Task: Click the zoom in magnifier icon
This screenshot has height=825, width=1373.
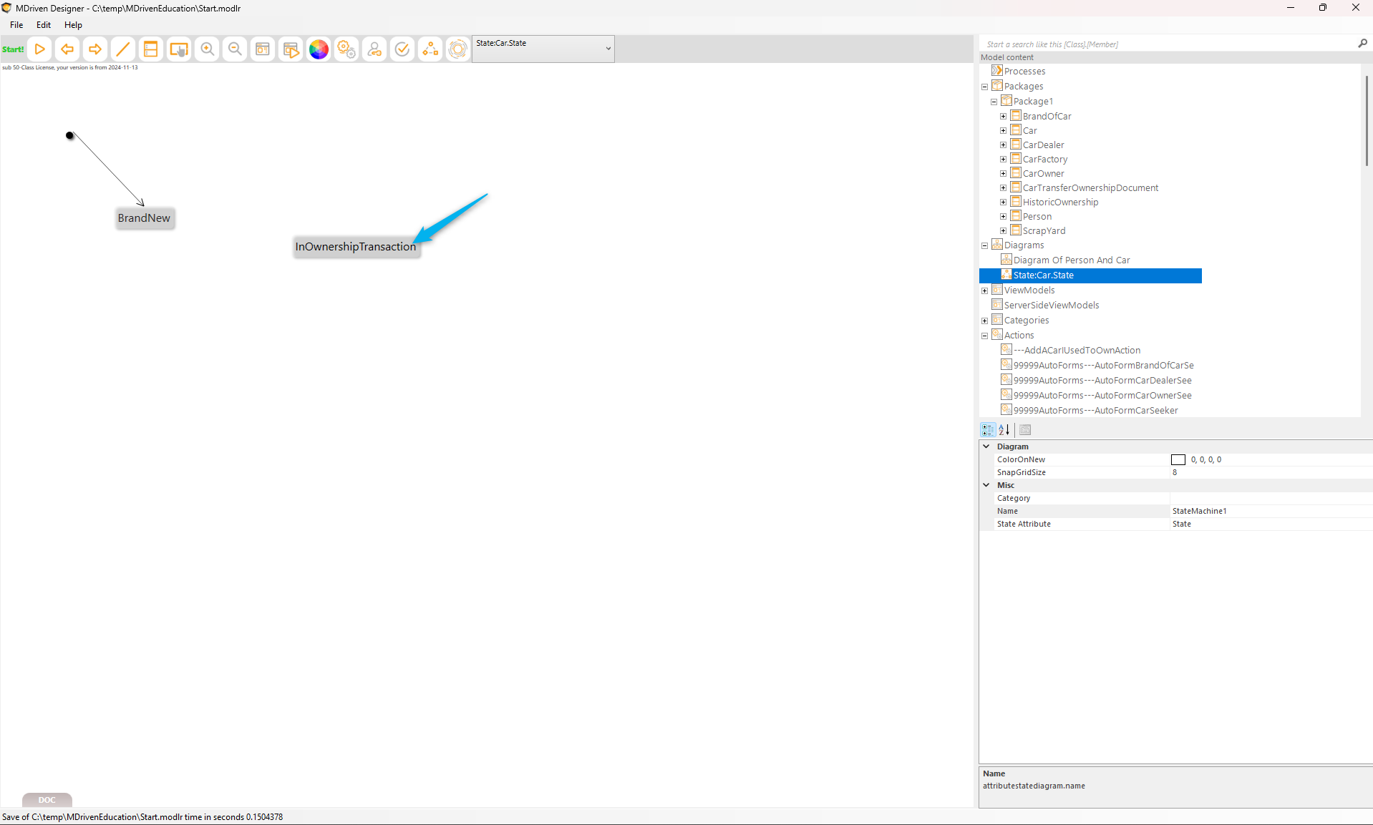Action: [208, 49]
